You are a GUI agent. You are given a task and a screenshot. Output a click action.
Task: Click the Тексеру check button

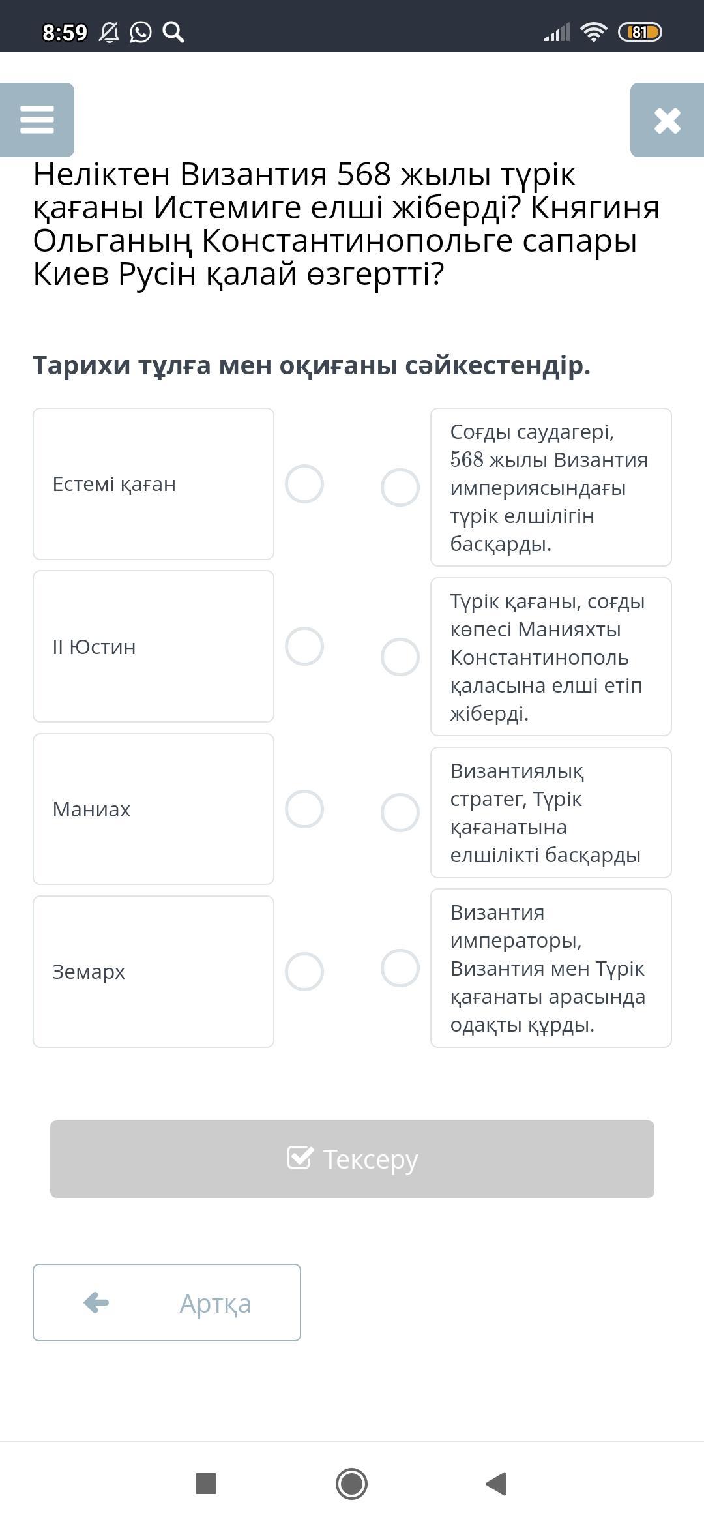click(352, 1159)
